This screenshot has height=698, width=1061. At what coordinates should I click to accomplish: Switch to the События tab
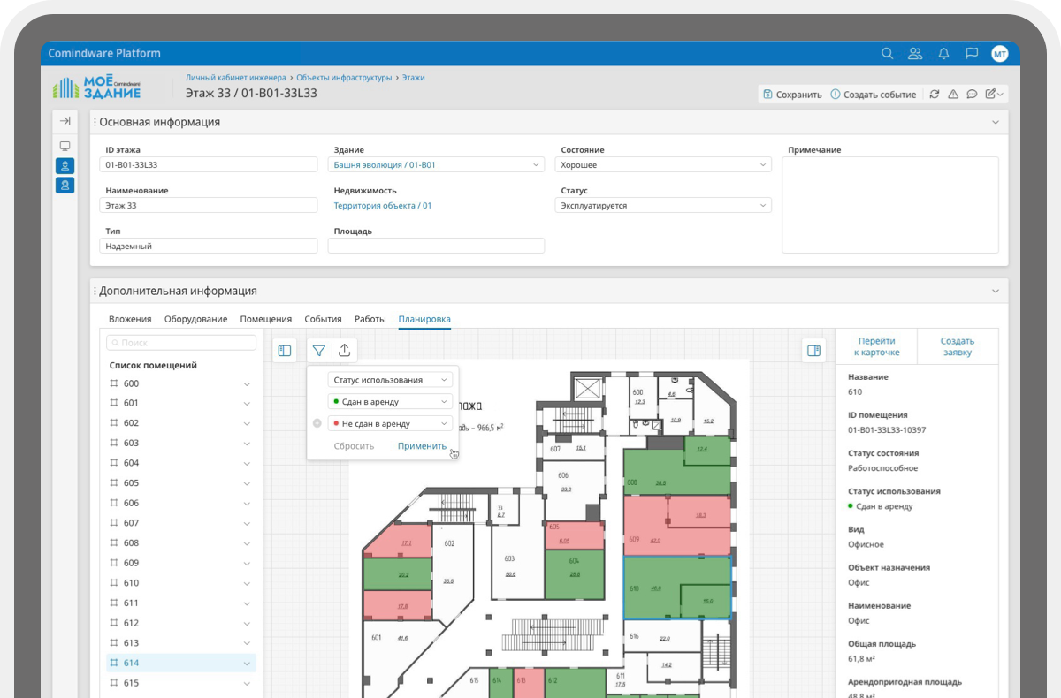coord(323,320)
